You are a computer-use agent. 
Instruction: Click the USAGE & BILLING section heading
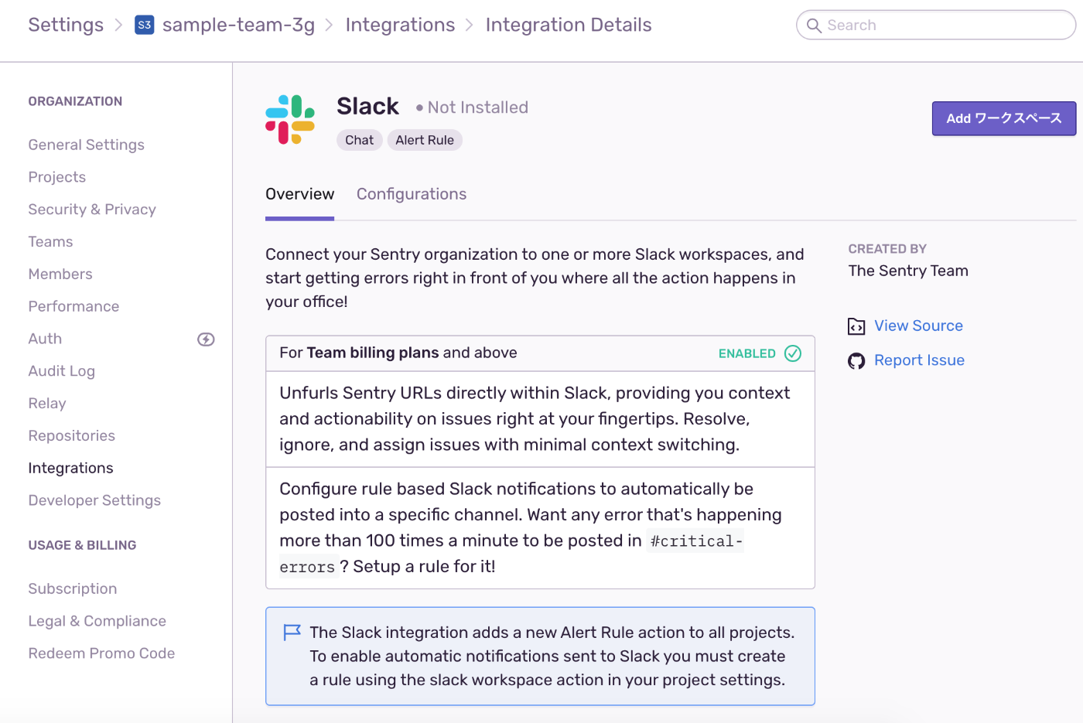coord(82,545)
